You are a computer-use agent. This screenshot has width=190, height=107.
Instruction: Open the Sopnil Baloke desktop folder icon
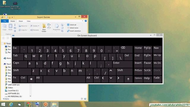(5, 4)
